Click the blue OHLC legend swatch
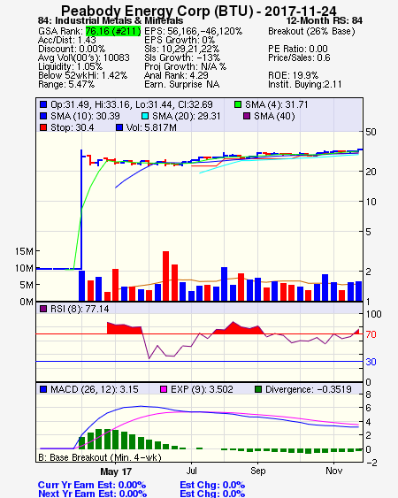The height and width of the screenshot is (498, 398). [x=43, y=104]
